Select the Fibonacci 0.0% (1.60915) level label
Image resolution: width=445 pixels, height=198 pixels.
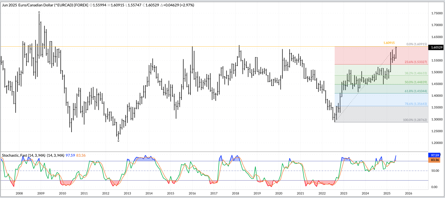pyautogui.click(x=417, y=44)
